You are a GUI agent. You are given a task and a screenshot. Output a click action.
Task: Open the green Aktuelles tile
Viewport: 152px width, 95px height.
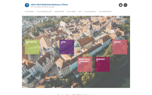click(x=32, y=47)
